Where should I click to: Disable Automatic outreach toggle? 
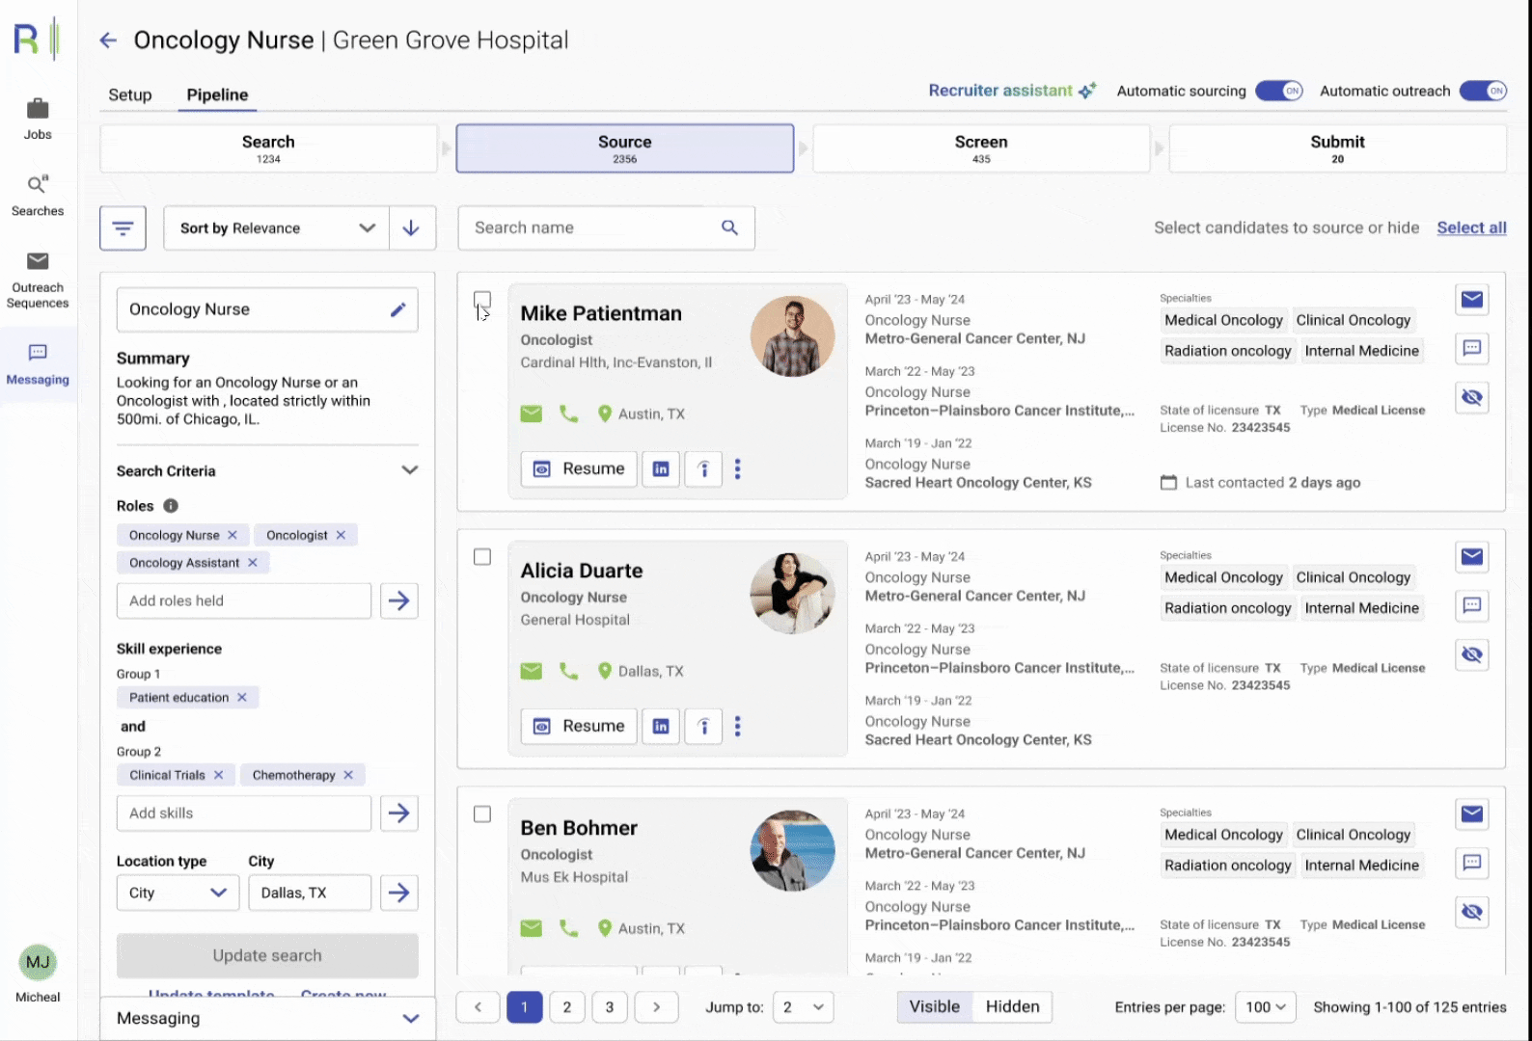[x=1483, y=91]
